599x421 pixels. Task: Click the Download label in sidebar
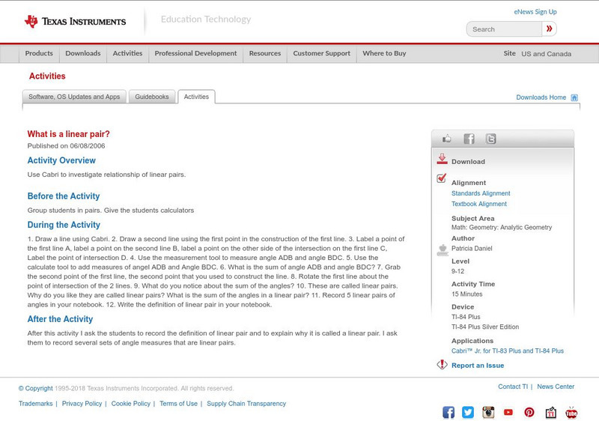tap(468, 162)
